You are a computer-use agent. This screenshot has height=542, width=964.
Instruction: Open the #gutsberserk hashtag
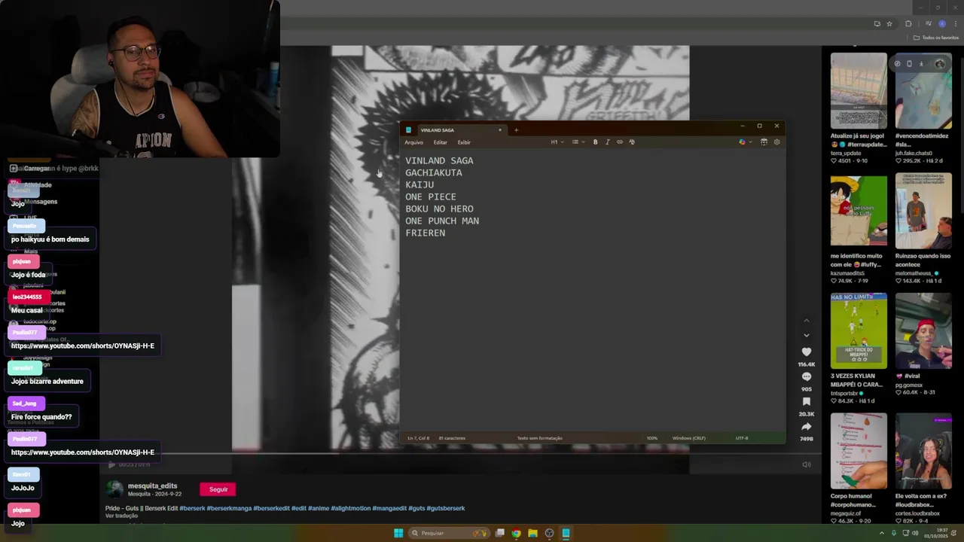(446, 508)
